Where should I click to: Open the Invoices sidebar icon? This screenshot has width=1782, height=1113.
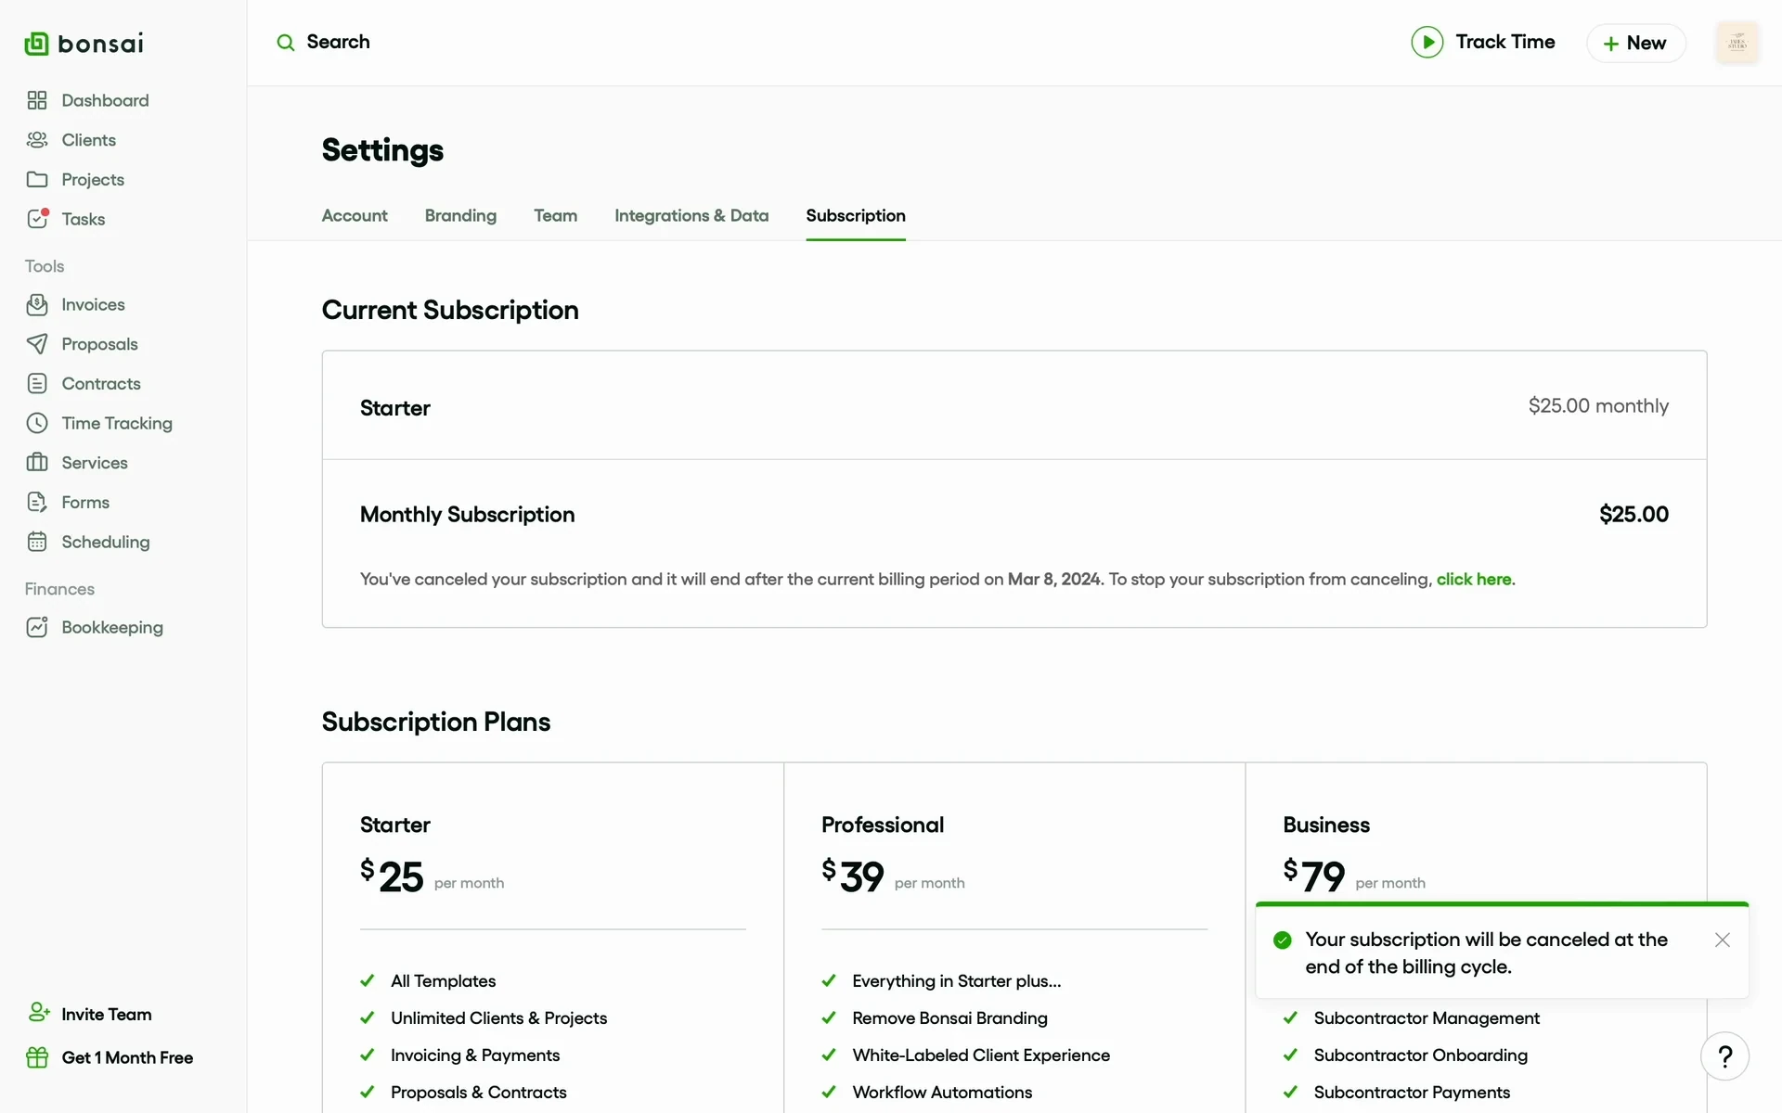click(x=37, y=304)
